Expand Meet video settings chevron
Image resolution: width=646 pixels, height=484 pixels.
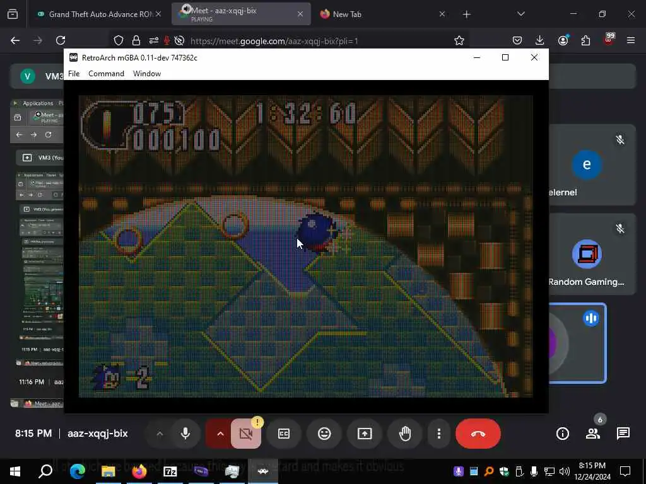220,434
